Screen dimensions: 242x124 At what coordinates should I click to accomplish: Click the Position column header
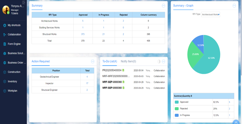56,71
